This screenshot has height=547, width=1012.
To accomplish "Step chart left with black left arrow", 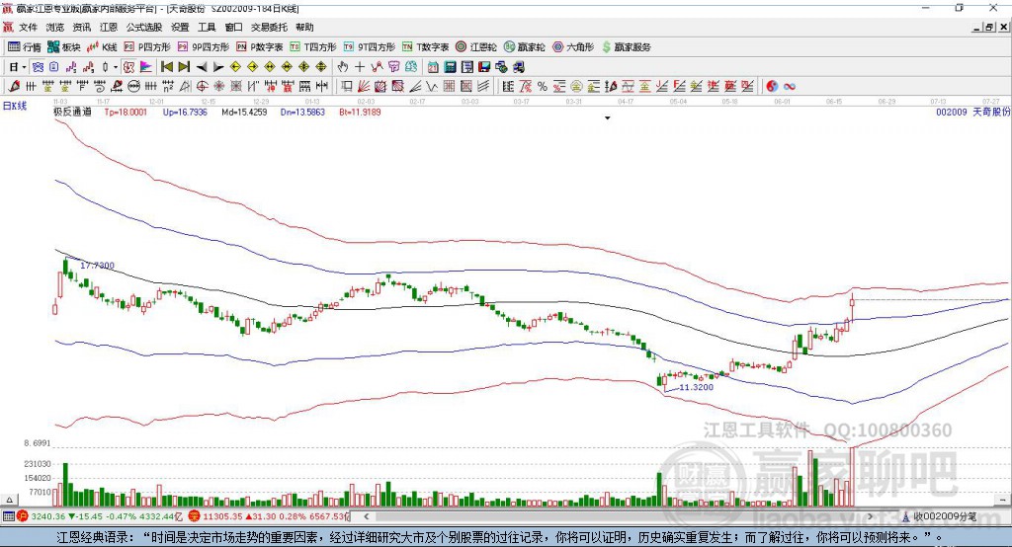I will click(x=202, y=67).
